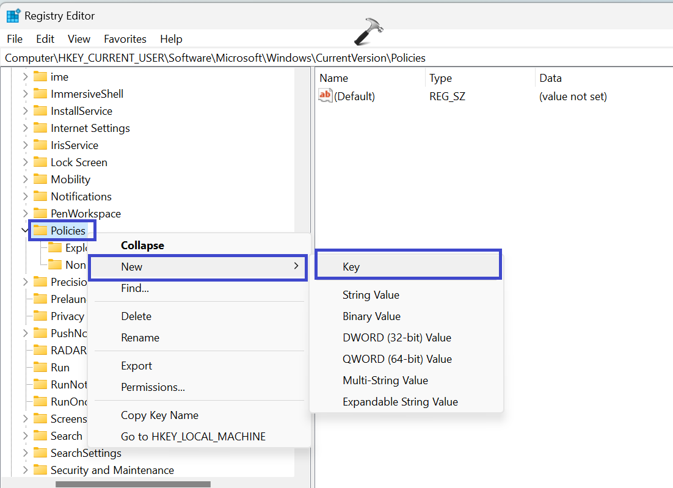
Task: Open the Favorites menu
Action: pyautogui.click(x=125, y=39)
